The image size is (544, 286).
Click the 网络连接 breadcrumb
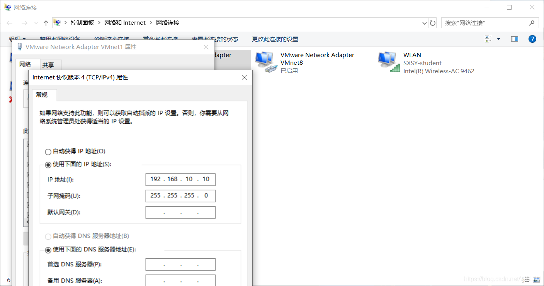coord(168,23)
